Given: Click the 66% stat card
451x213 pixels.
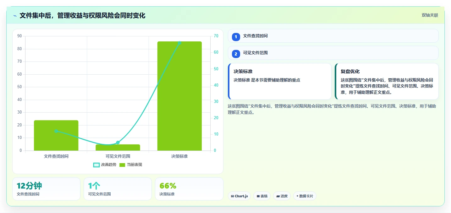Looking at the screenshot, I should click(x=189, y=189).
